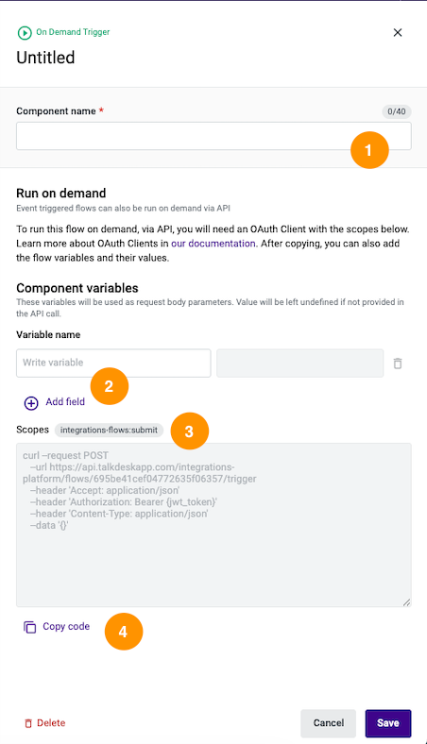Select orange step marker number 1
The height and width of the screenshot is (744, 427).
click(369, 150)
